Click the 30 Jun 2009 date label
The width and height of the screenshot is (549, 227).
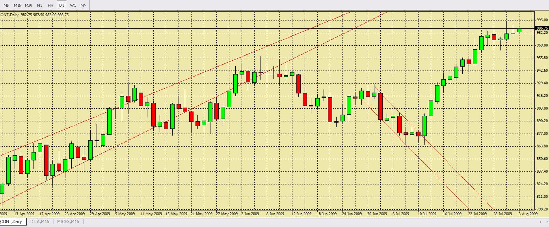pyautogui.click(x=377, y=214)
